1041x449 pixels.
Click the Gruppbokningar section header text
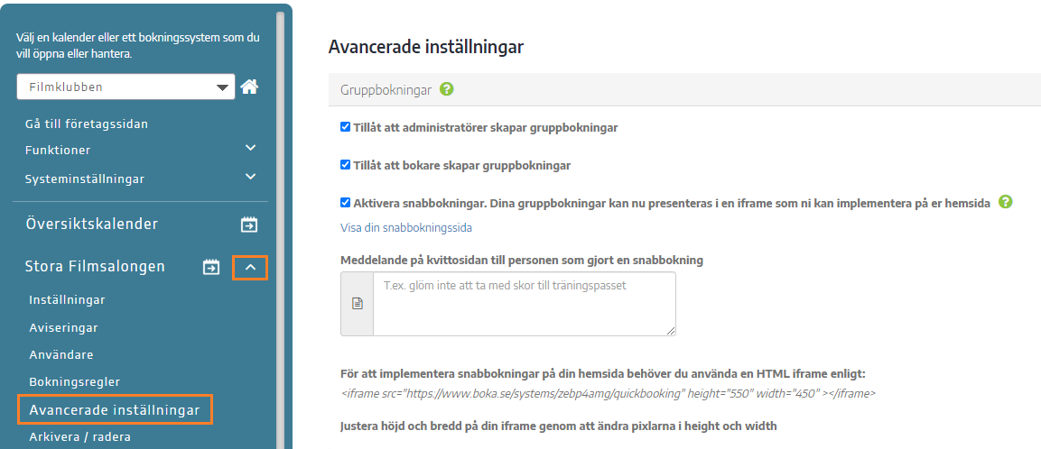pos(386,89)
